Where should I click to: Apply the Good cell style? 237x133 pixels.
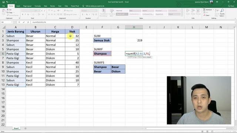click(x=148, y=11)
